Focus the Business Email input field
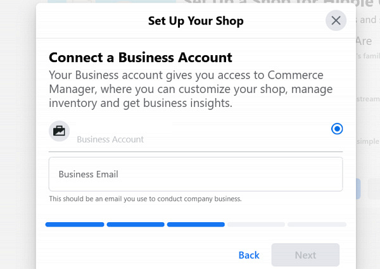The width and height of the screenshot is (380, 269). tap(196, 174)
